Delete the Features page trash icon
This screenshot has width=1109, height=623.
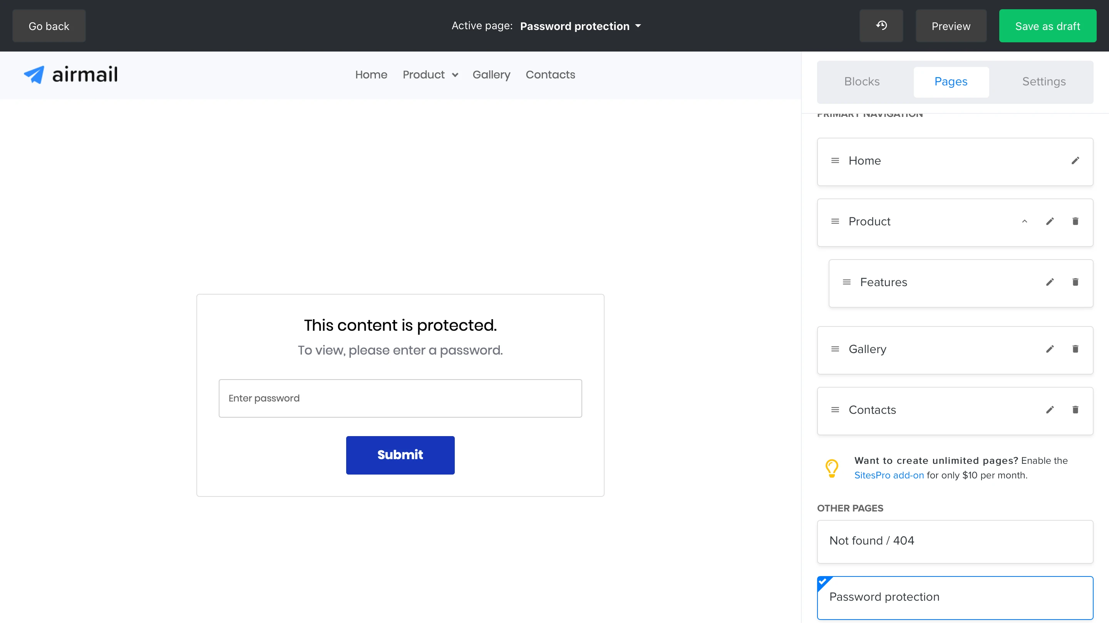[x=1075, y=282]
